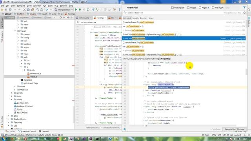Select README.txt in project tree
This screenshot has height=141, width=251.
tap(21, 112)
